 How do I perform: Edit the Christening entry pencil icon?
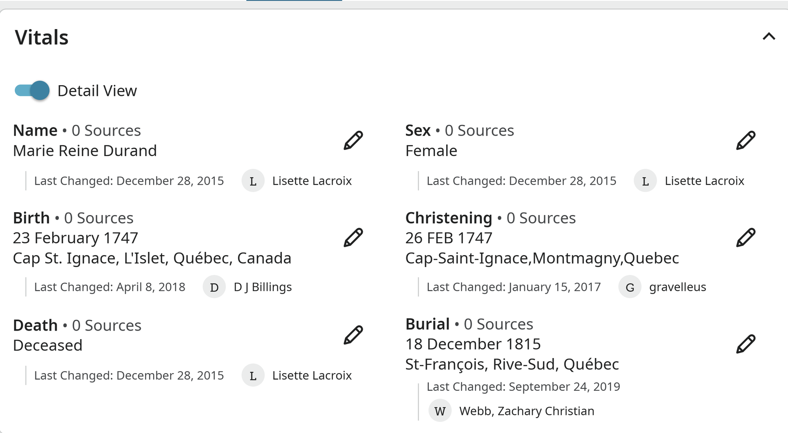[746, 238]
